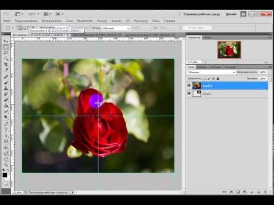The width and height of the screenshot is (274, 205).
Task: Create a new layer from panel bottom
Action: click(258, 192)
